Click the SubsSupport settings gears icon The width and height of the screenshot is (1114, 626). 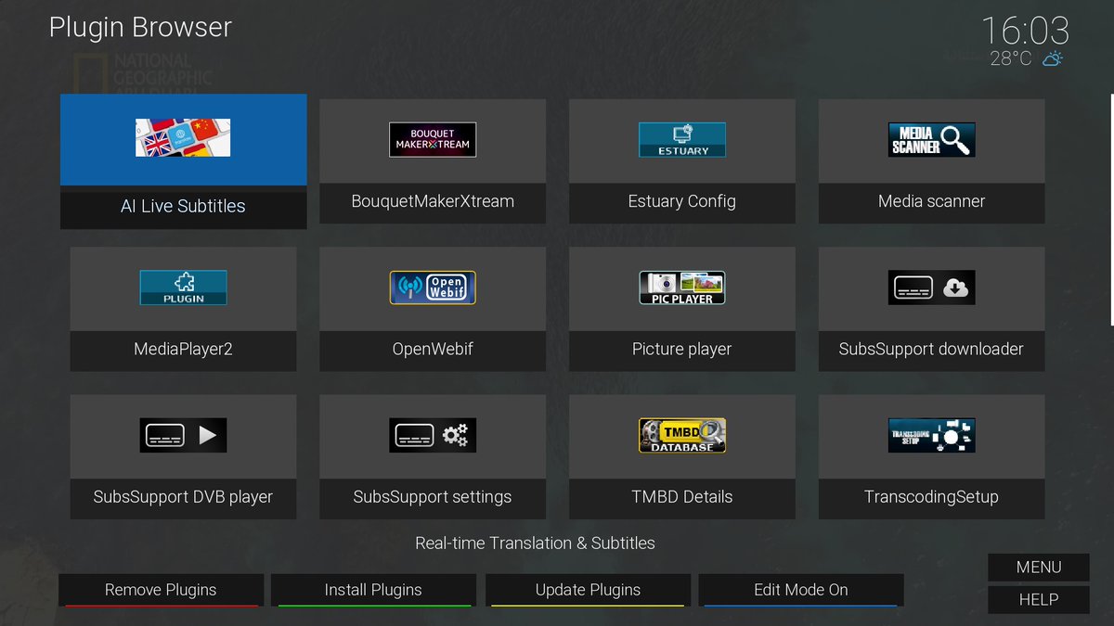click(433, 435)
